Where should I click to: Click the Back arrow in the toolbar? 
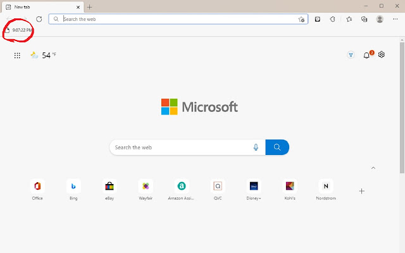9,19
